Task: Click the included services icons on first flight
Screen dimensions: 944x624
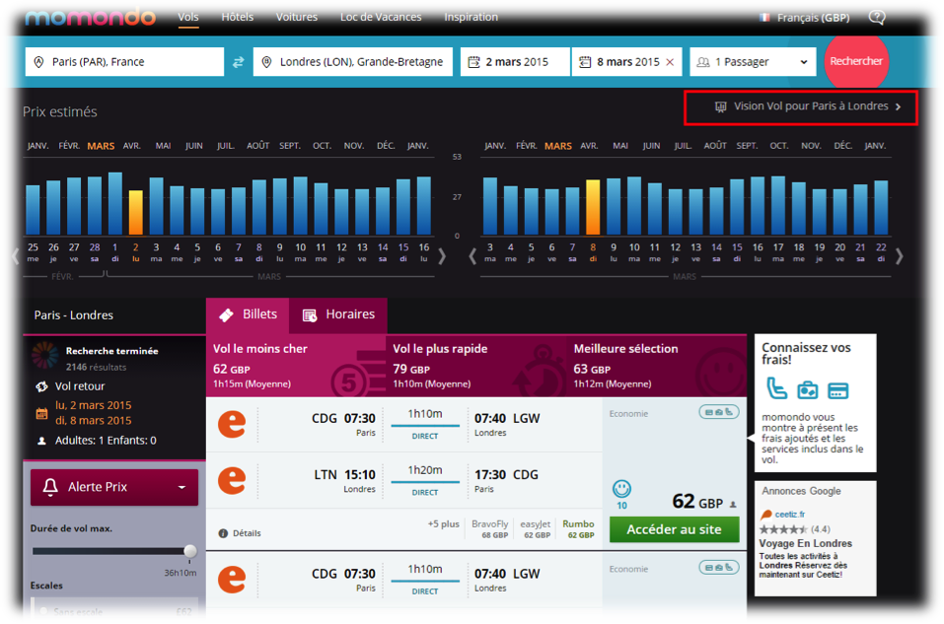Action: click(x=719, y=412)
